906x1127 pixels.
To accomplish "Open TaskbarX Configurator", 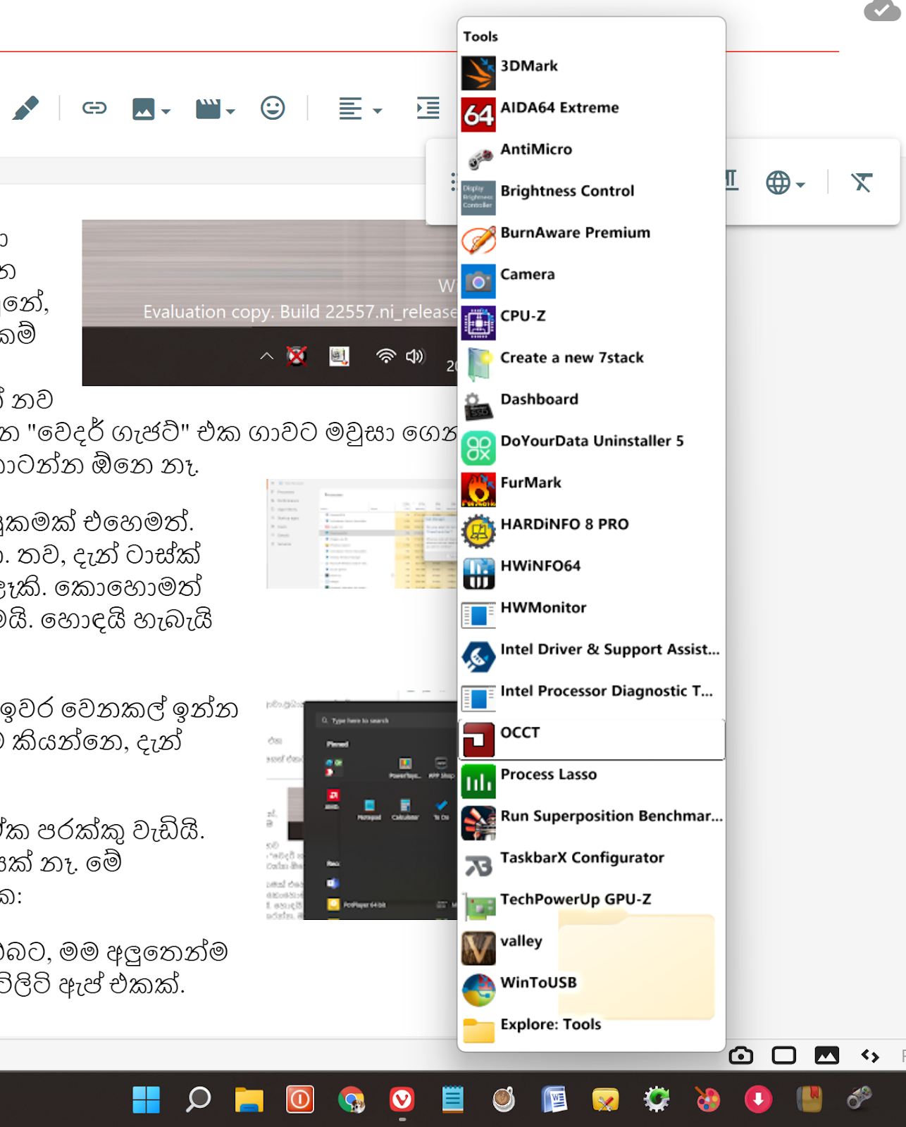I will [591, 864].
